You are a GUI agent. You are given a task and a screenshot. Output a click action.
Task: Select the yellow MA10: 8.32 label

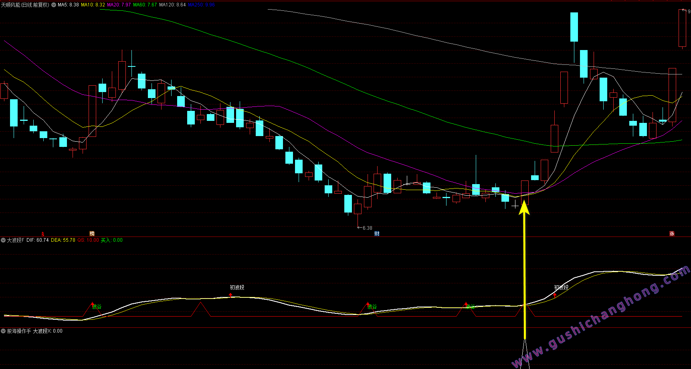coord(93,5)
